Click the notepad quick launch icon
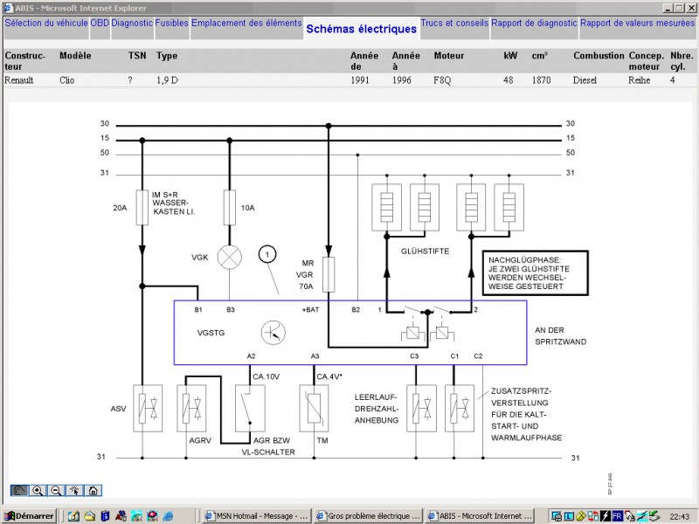 73,516
